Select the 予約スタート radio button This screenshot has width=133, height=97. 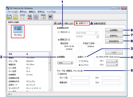(59, 32)
